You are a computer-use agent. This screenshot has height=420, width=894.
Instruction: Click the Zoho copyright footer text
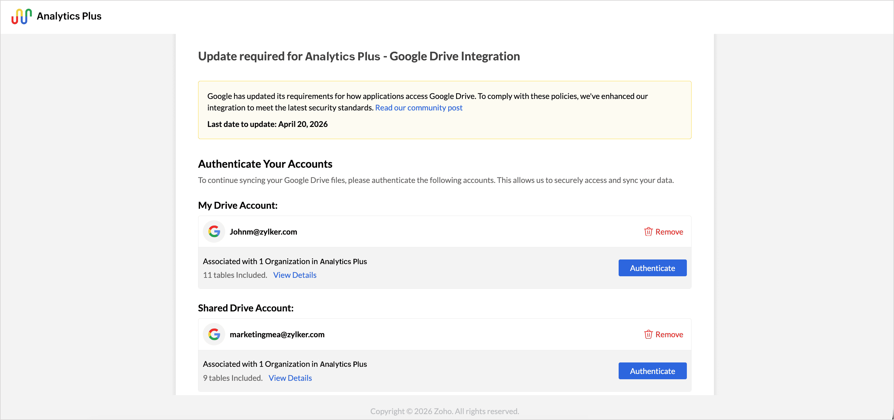pyautogui.click(x=444, y=411)
